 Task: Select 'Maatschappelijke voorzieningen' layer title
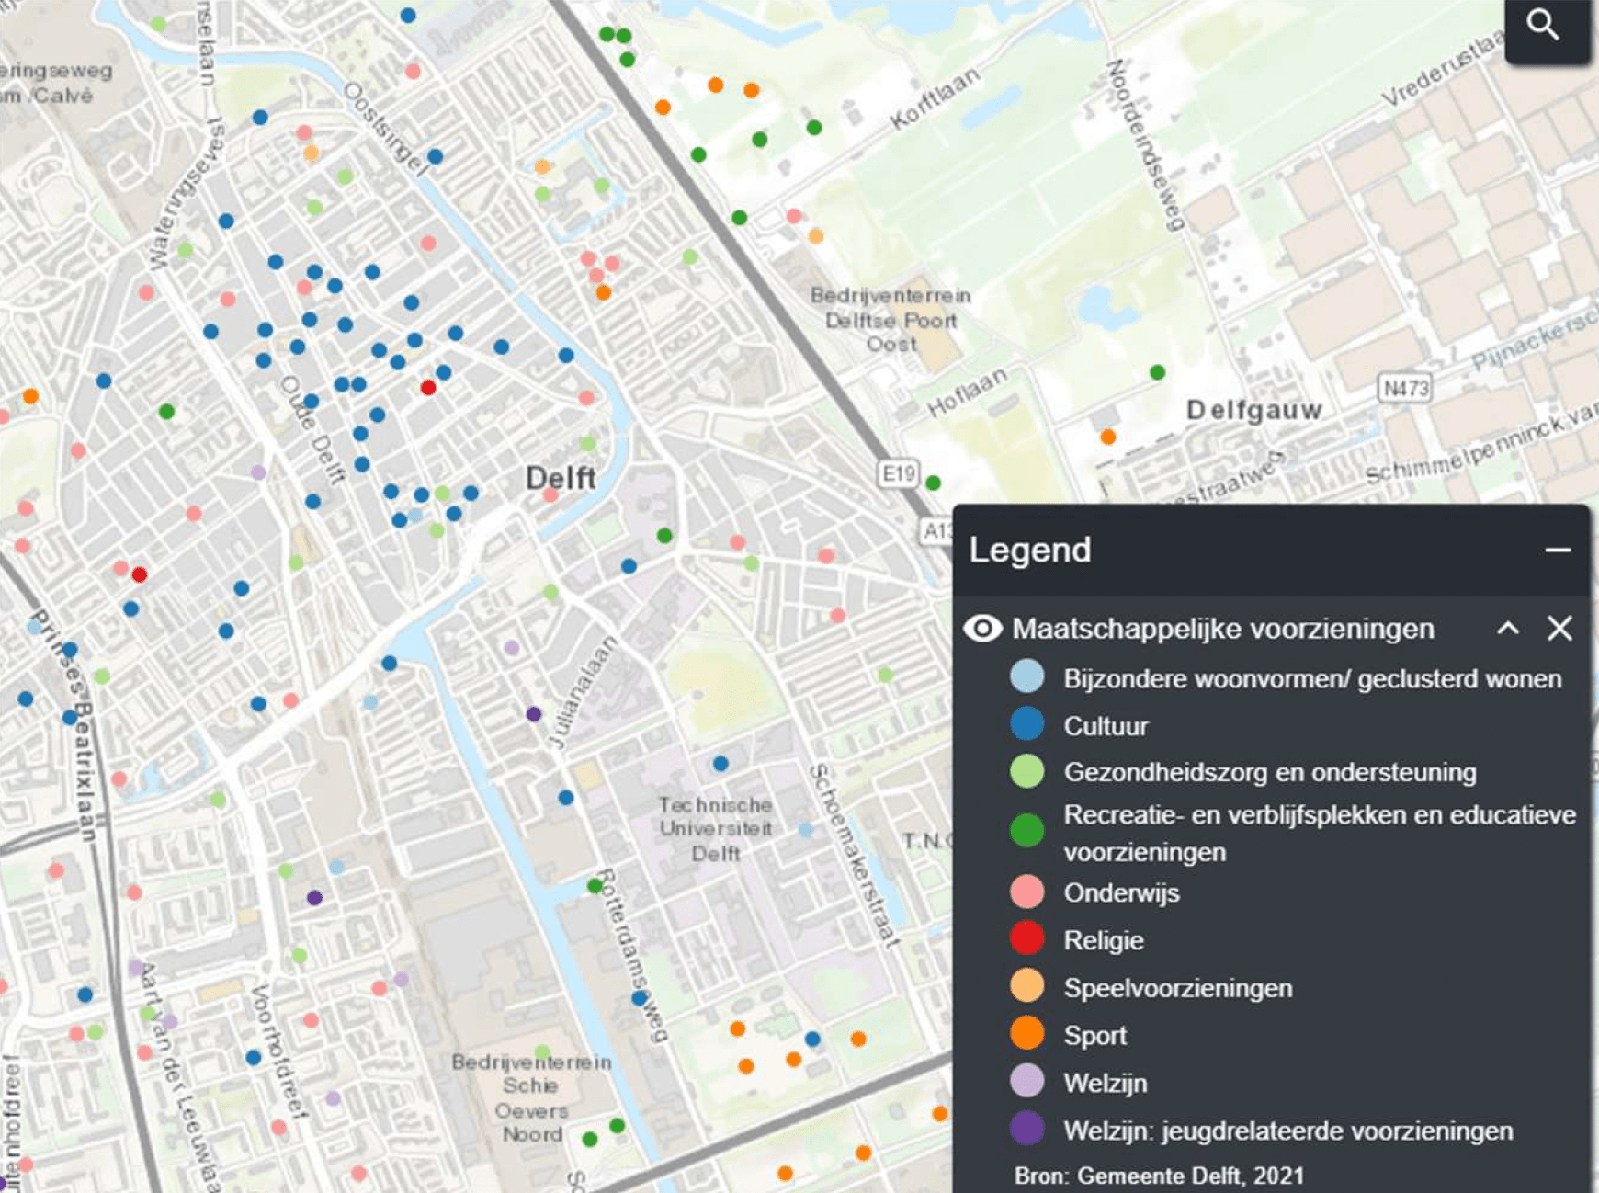tap(1223, 629)
